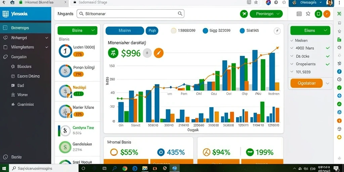Select the Miainn tab above the chart
The image size is (344, 172).
[x=125, y=31]
